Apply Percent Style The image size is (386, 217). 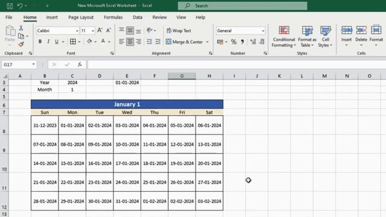[233, 42]
